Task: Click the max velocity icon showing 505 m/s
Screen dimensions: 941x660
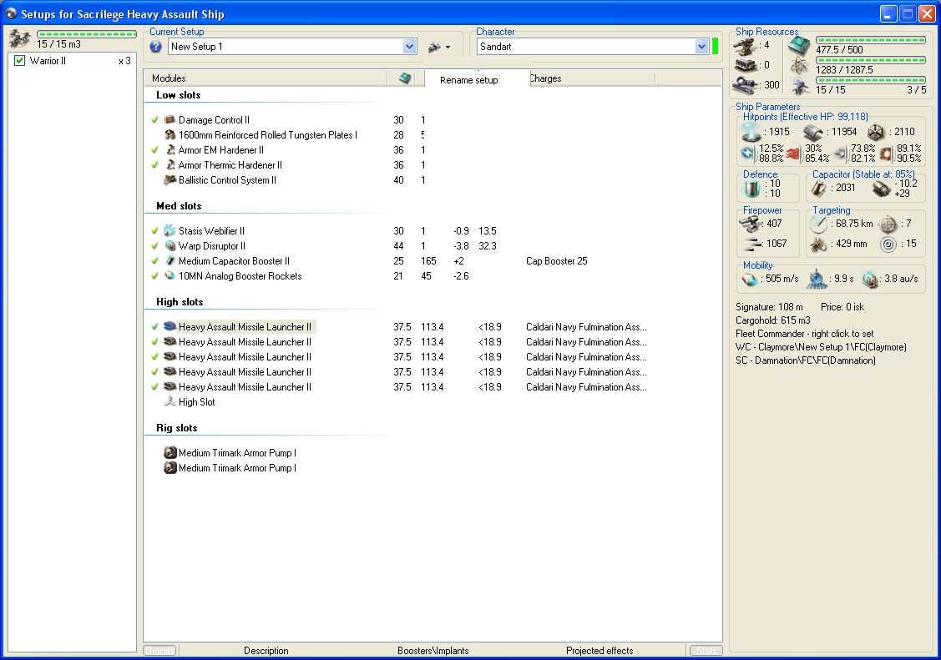Action: 750,279
